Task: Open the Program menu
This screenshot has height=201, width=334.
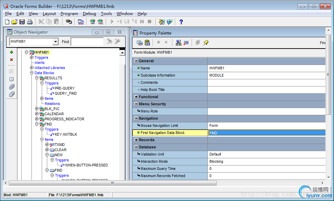Action: [69, 14]
